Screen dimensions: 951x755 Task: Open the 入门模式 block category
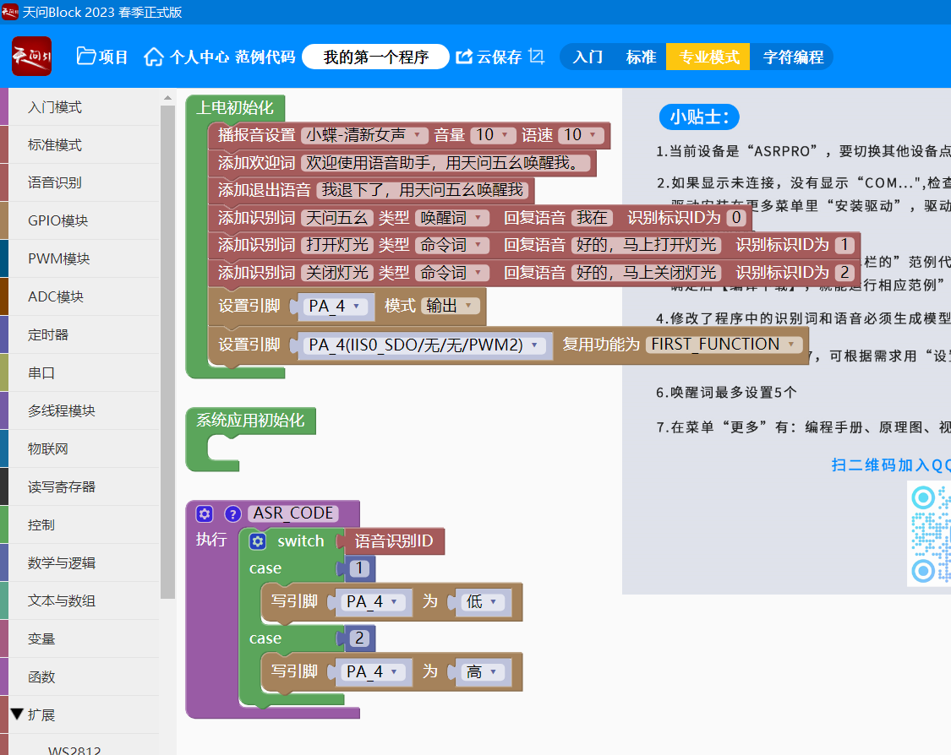pyautogui.click(x=84, y=107)
